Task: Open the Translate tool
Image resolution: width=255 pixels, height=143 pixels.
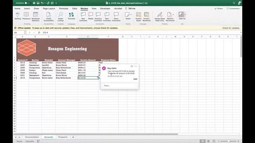Action: coord(71,16)
